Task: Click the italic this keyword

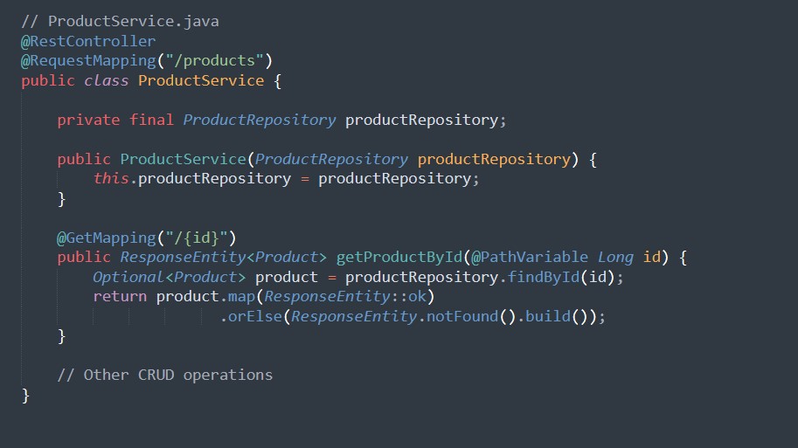Action: pos(110,178)
